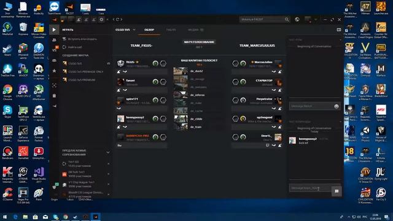This screenshot has height=221, width=393.
Task: Open Dew1L player avatar
Action: (278, 138)
